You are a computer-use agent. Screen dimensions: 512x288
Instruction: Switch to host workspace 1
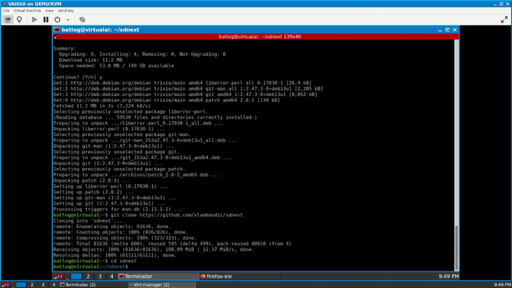(x=21, y=285)
